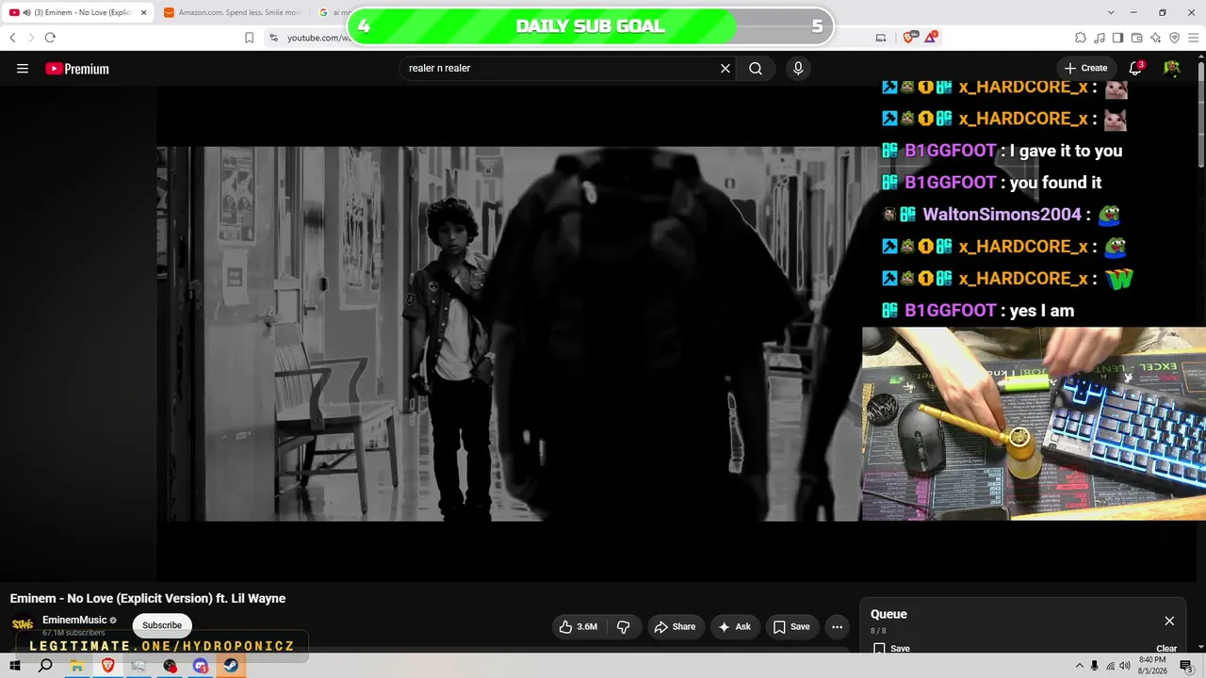Show hidden system tray icons

tap(1078, 666)
